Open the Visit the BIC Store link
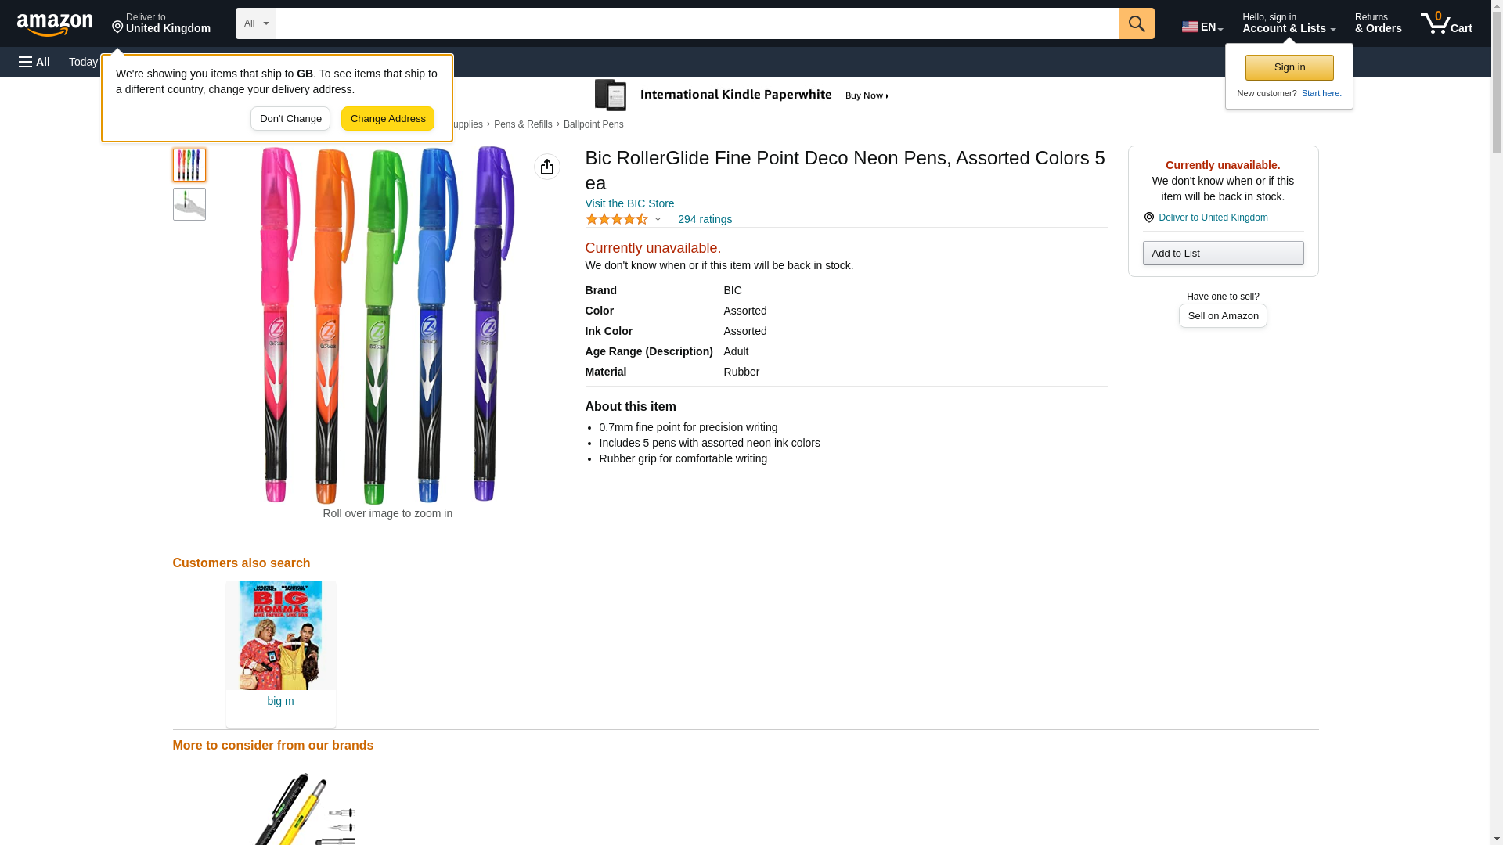1503x845 pixels. click(x=629, y=203)
